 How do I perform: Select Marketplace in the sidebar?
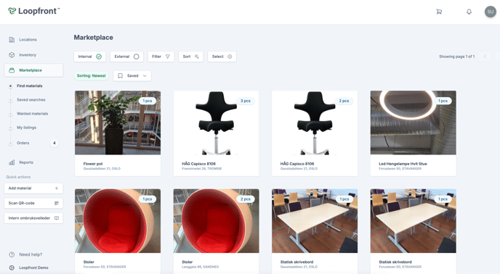coord(33,70)
